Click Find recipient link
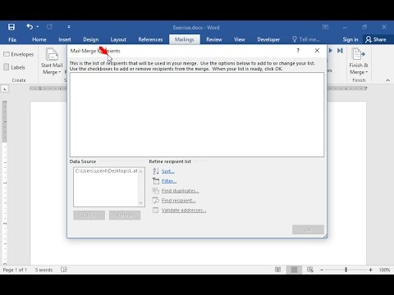The image size is (394, 295). 178,201
